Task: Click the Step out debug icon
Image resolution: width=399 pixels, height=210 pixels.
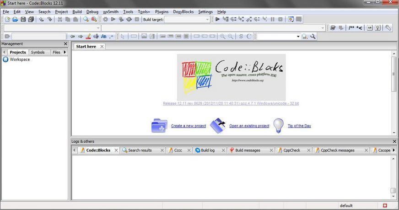Action: (249, 19)
